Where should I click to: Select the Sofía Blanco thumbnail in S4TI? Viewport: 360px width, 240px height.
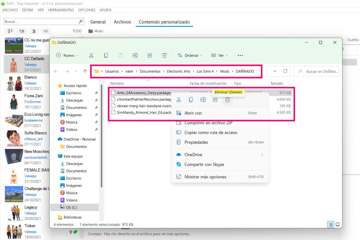14,138
